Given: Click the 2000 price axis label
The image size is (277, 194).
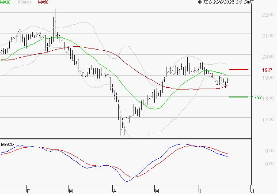Looking at the screenshot, I should pos(268,56).
